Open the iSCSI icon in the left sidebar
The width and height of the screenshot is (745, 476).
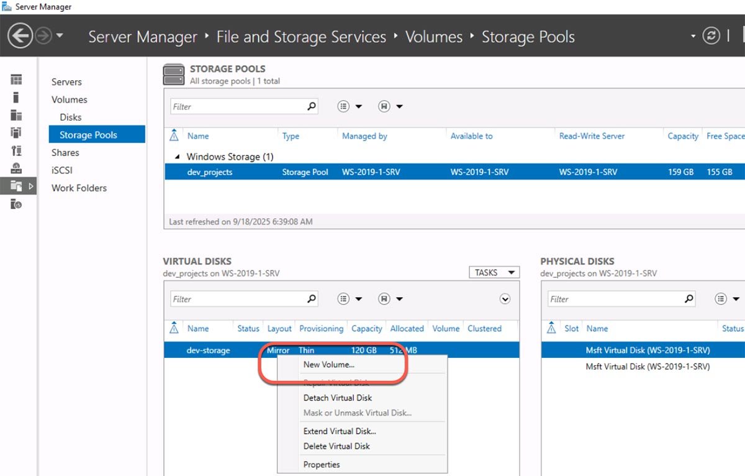click(x=16, y=168)
